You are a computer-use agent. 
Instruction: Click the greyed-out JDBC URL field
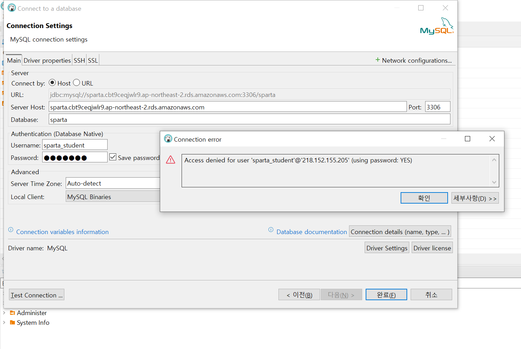pos(249,94)
